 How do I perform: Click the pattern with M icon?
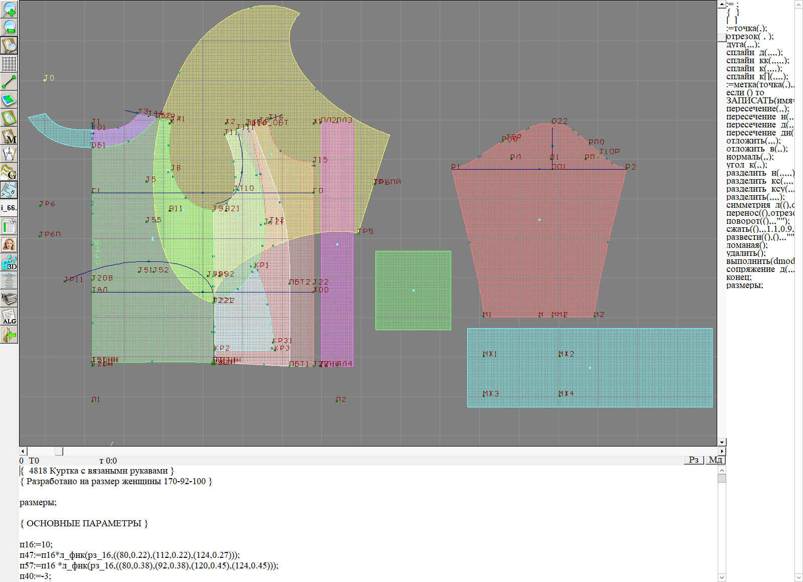coord(9,136)
